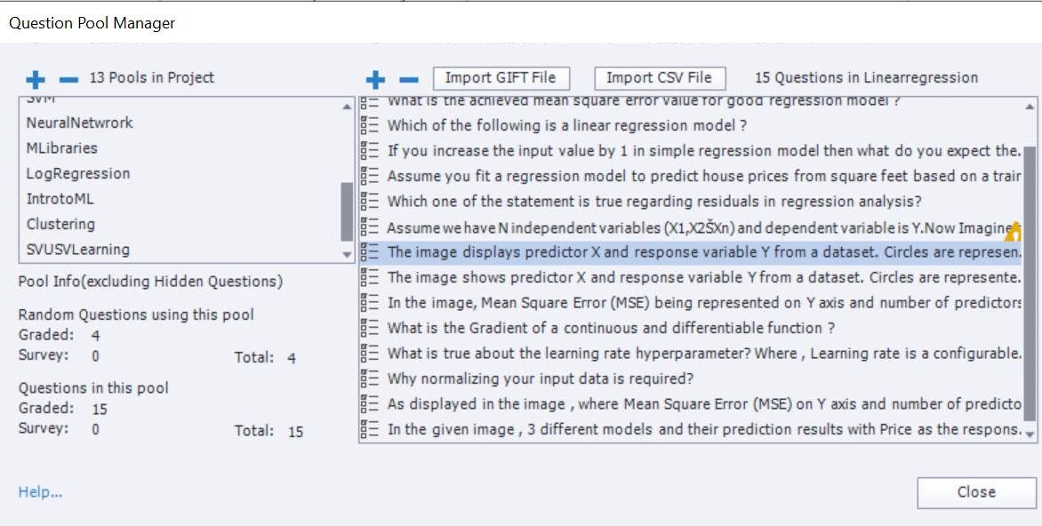Close the Question Pool Manager dialog

click(976, 492)
